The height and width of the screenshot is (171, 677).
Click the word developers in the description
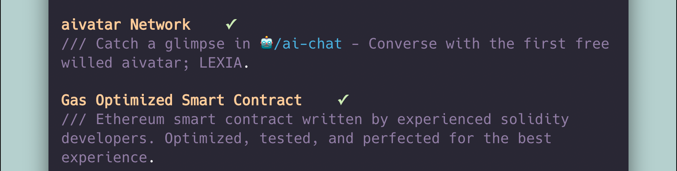(104, 138)
